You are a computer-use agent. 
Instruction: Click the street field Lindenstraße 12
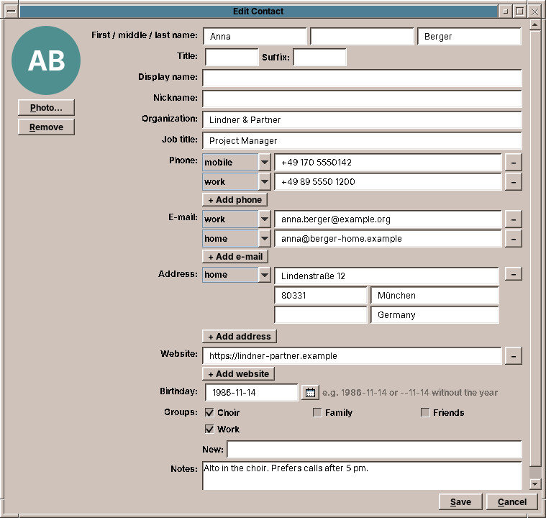click(386, 276)
